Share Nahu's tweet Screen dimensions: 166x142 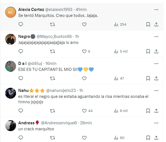156,111
